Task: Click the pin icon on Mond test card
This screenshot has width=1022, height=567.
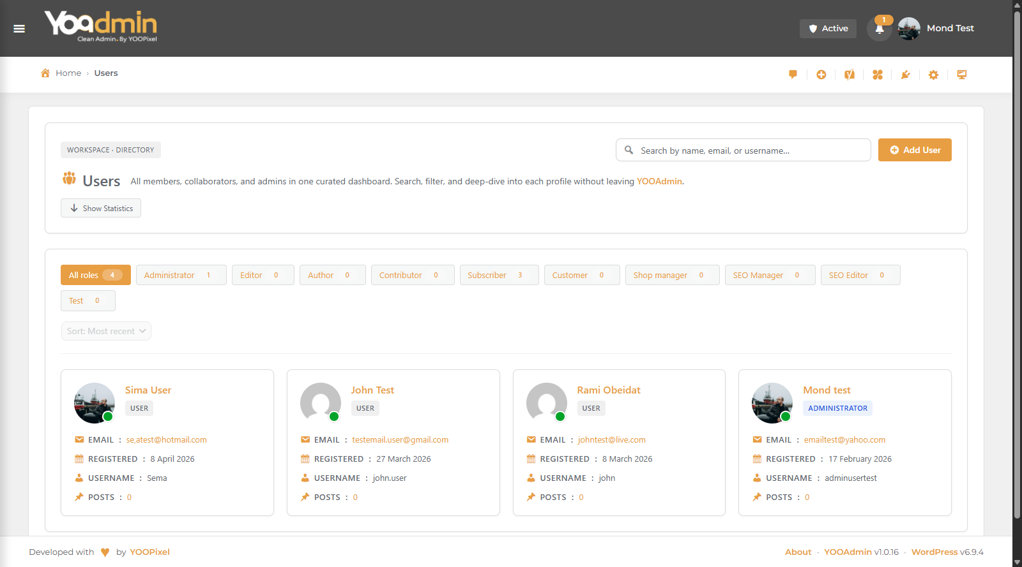Action: [x=757, y=497]
